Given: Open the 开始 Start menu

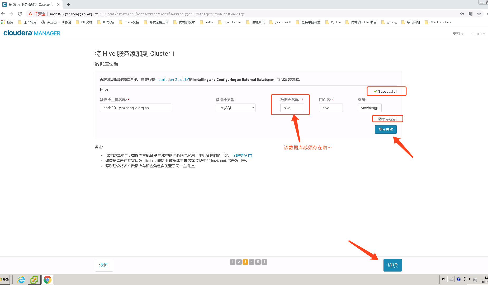Looking at the screenshot, I should 5,279.
